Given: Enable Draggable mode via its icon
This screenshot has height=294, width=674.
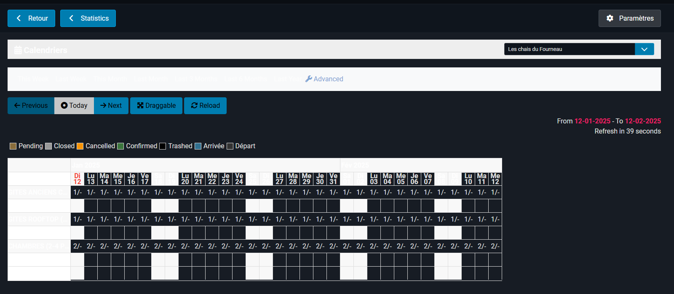Looking at the screenshot, I should (x=140, y=106).
